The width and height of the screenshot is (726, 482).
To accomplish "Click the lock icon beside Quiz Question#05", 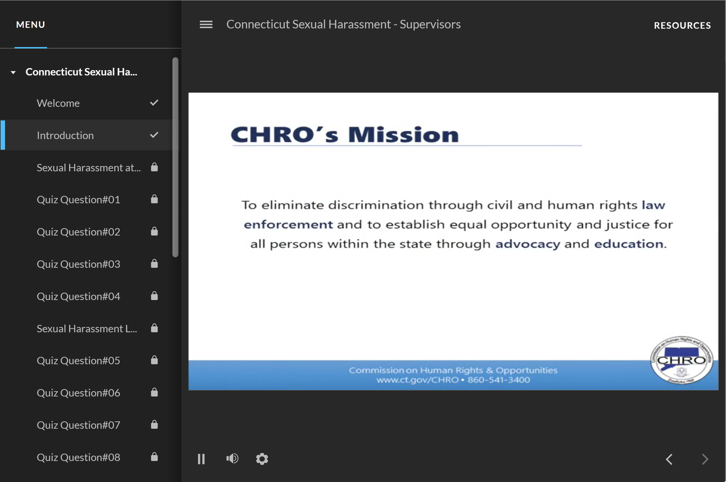I will click(154, 360).
